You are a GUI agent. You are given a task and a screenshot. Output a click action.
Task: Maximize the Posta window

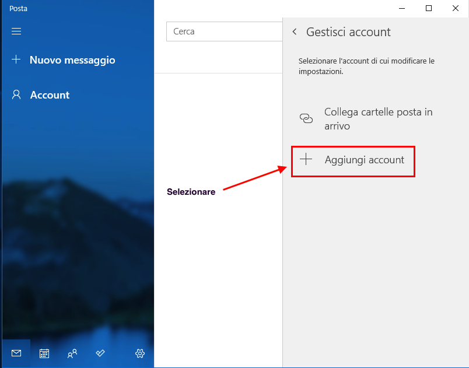click(x=429, y=8)
